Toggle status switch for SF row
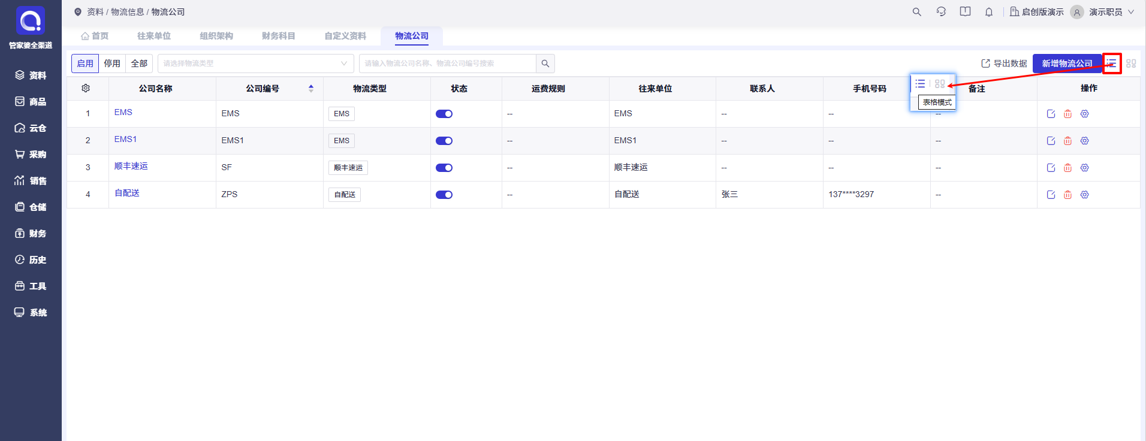 pos(444,168)
